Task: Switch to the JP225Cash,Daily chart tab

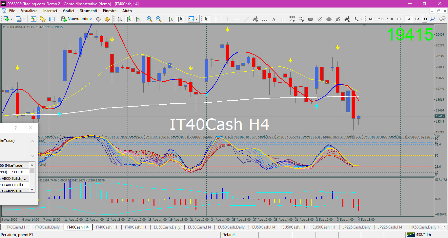Action: (x=357, y=227)
